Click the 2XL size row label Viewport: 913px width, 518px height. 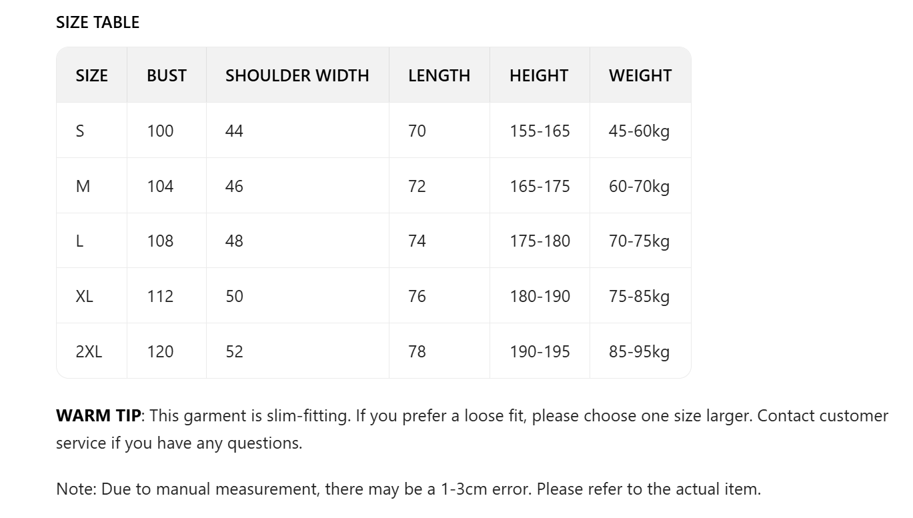pos(89,351)
